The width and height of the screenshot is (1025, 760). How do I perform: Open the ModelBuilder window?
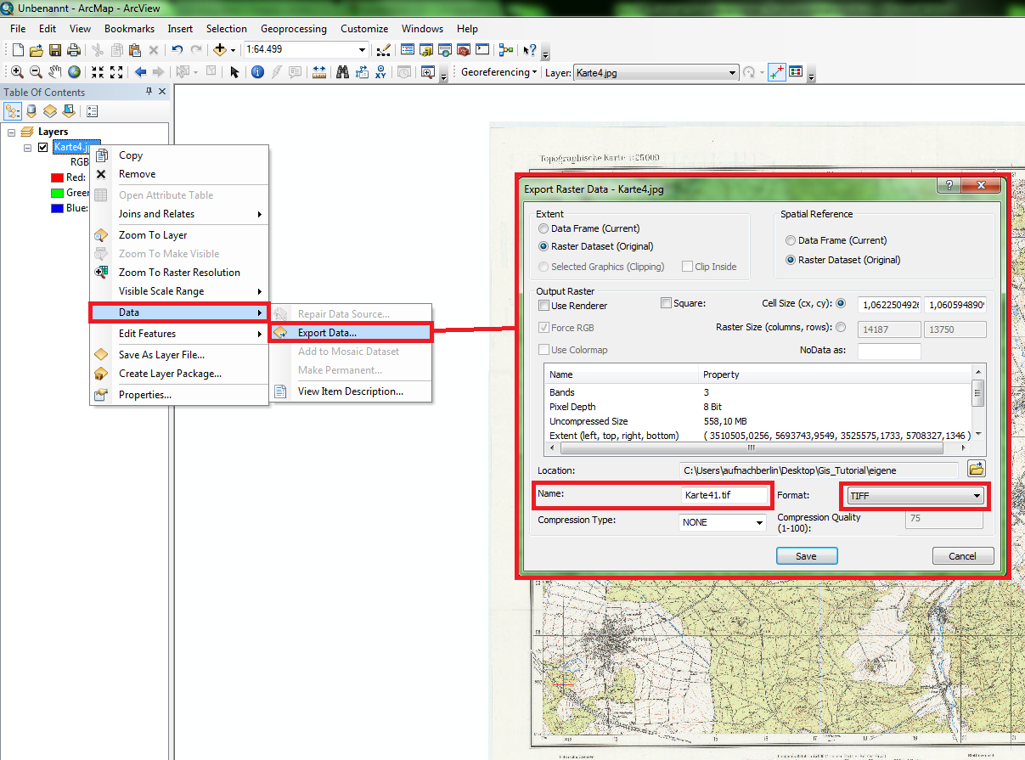pos(506,50)
